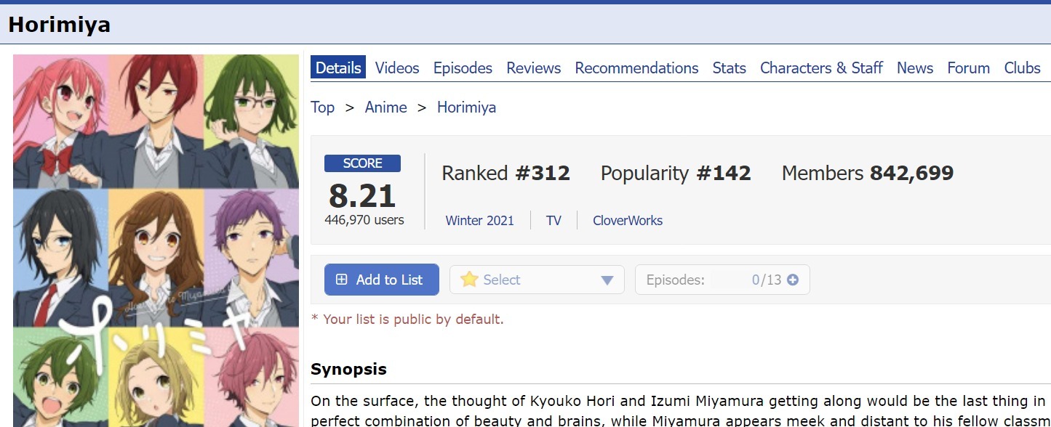Click the Add to List button

(x=381, y=280)
